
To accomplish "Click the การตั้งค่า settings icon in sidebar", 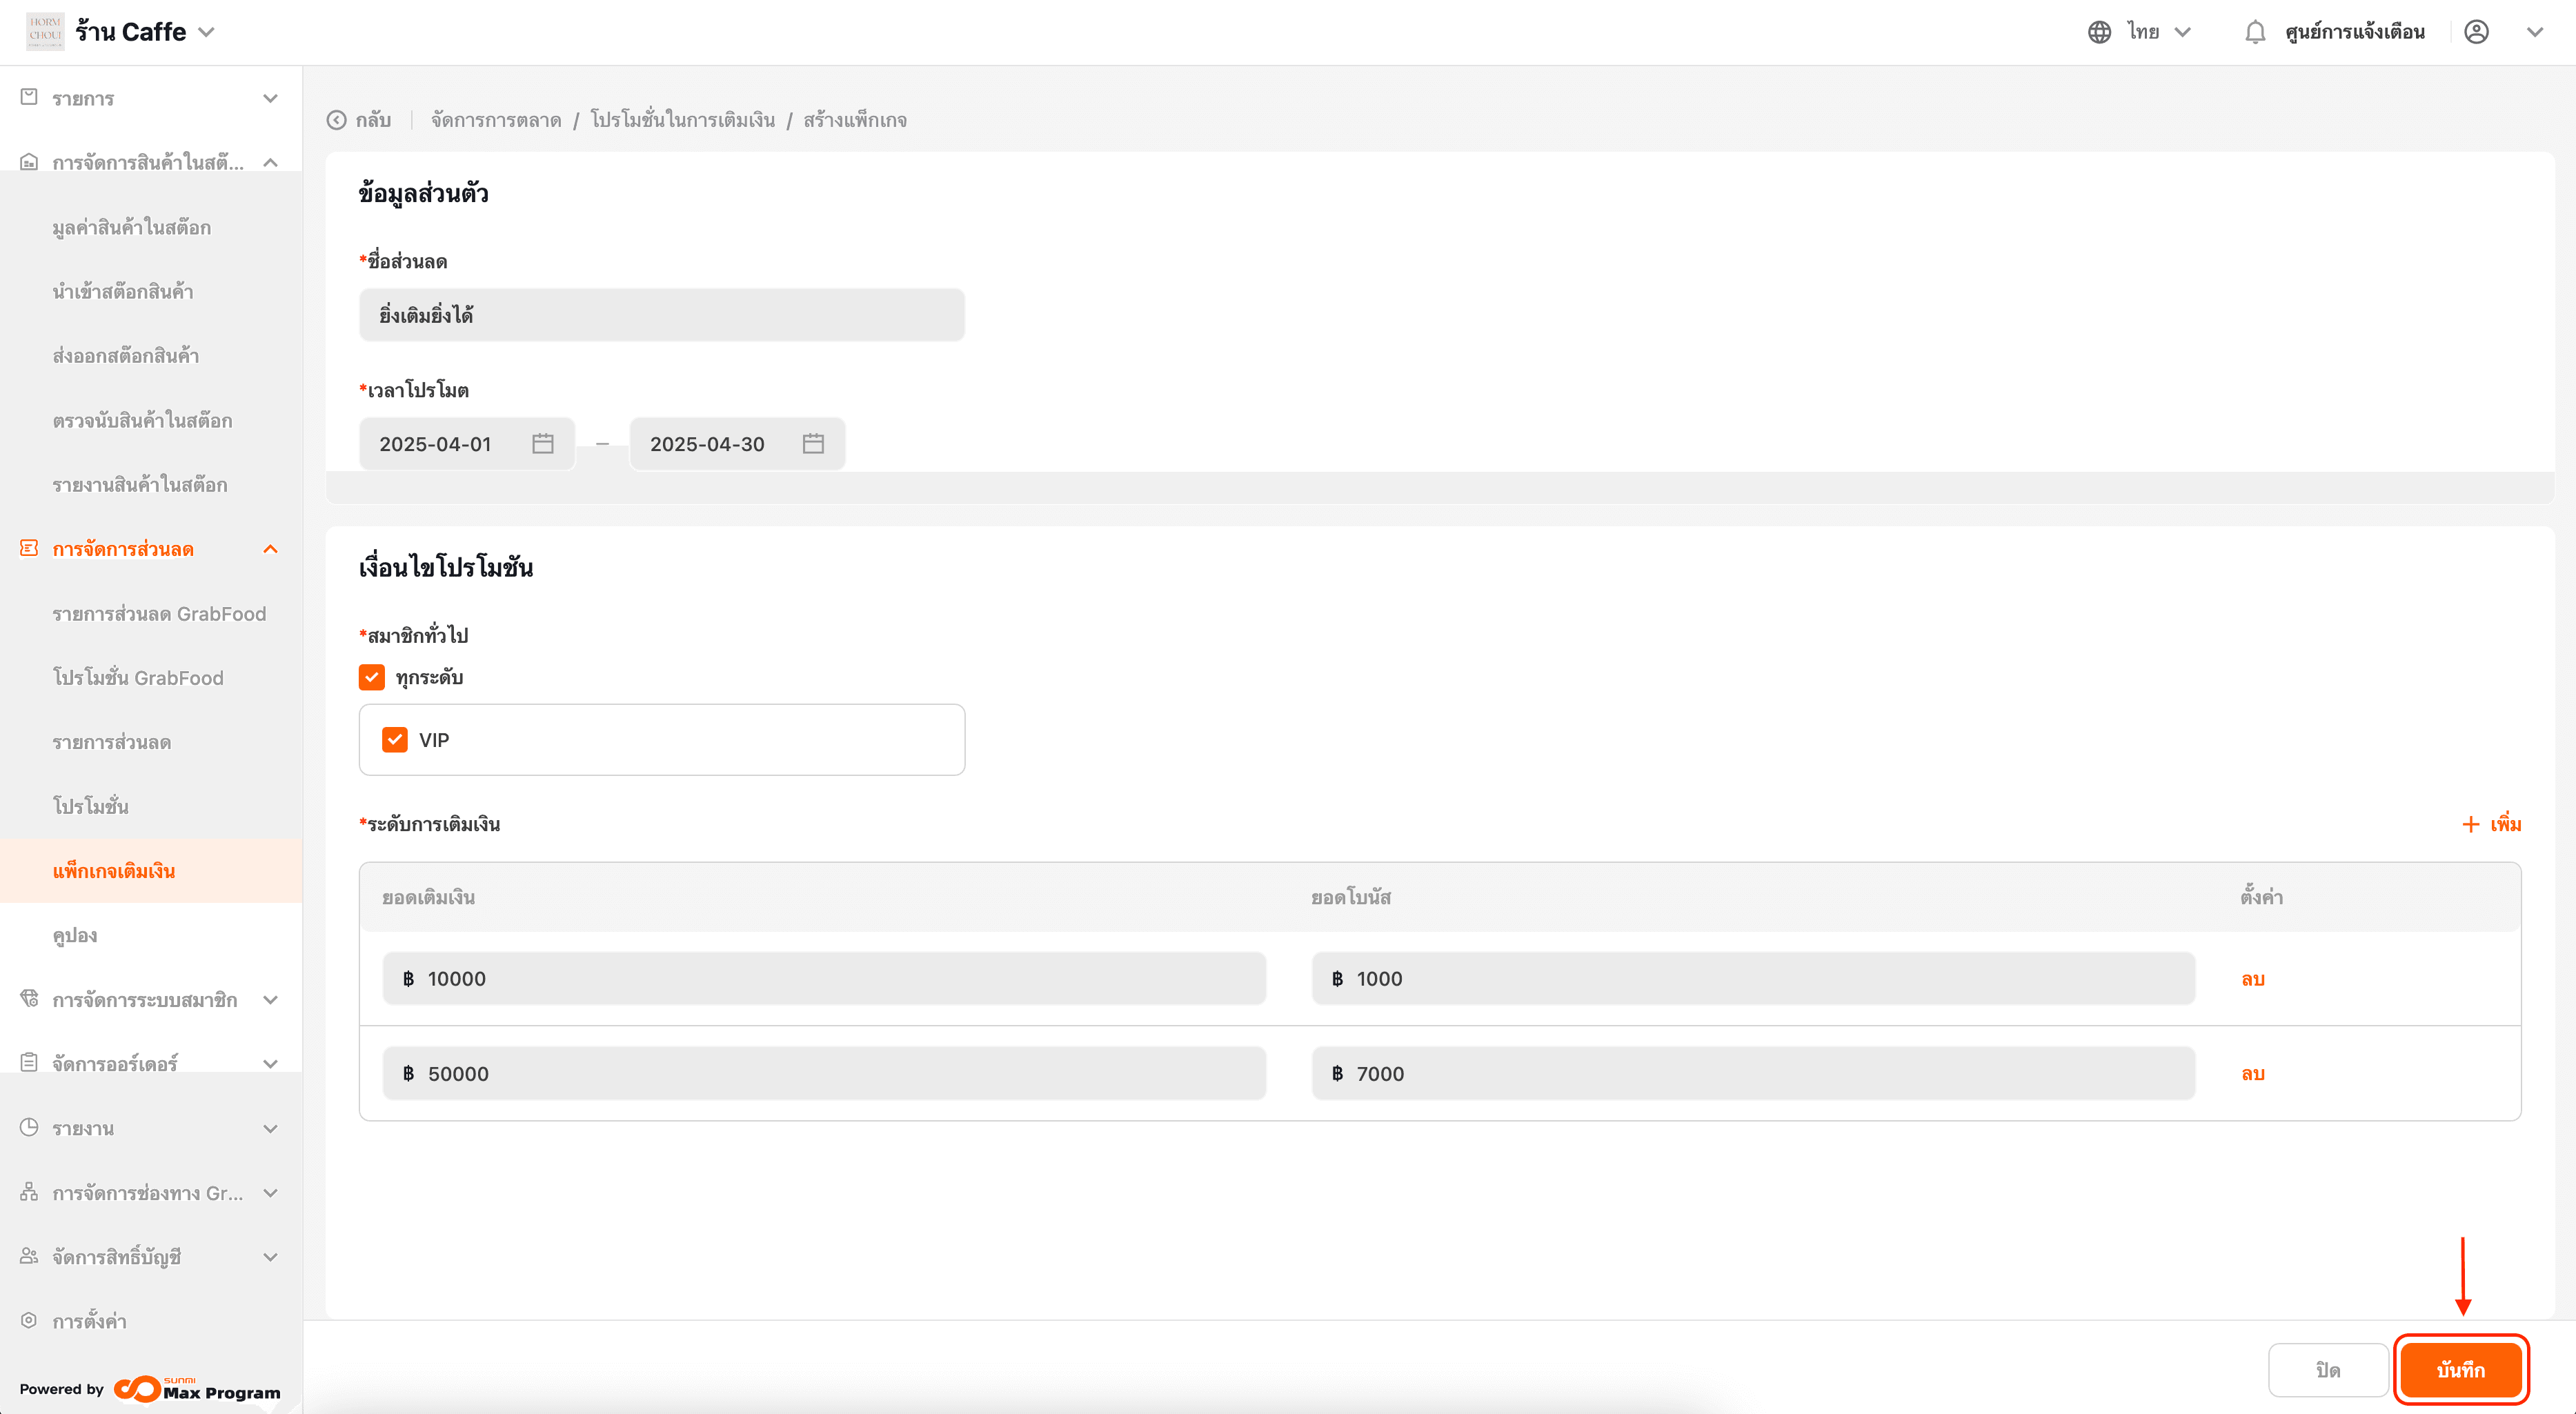I will pos(29,1321).
